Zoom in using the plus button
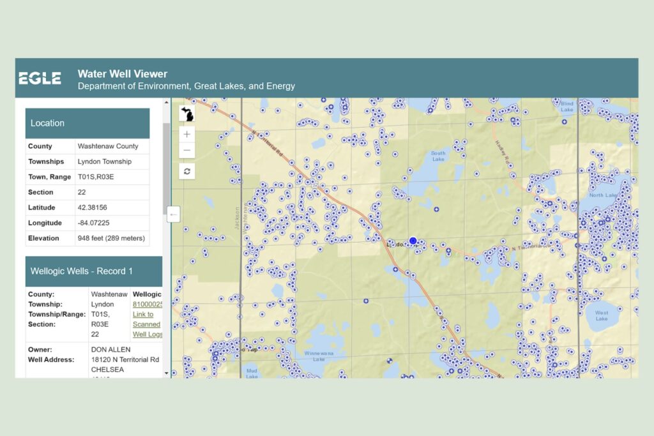 187,135
